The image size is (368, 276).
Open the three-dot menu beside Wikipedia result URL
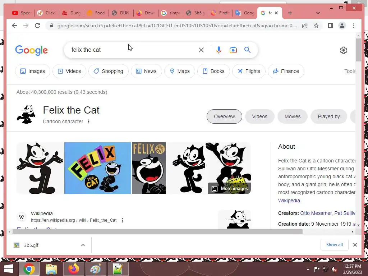point(123,220)
